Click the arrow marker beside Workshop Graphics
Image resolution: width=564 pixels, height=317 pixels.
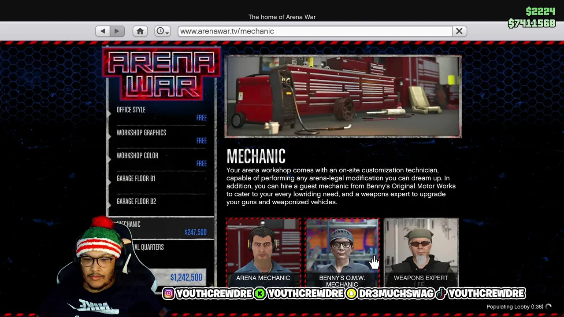(x=109, y=136)
